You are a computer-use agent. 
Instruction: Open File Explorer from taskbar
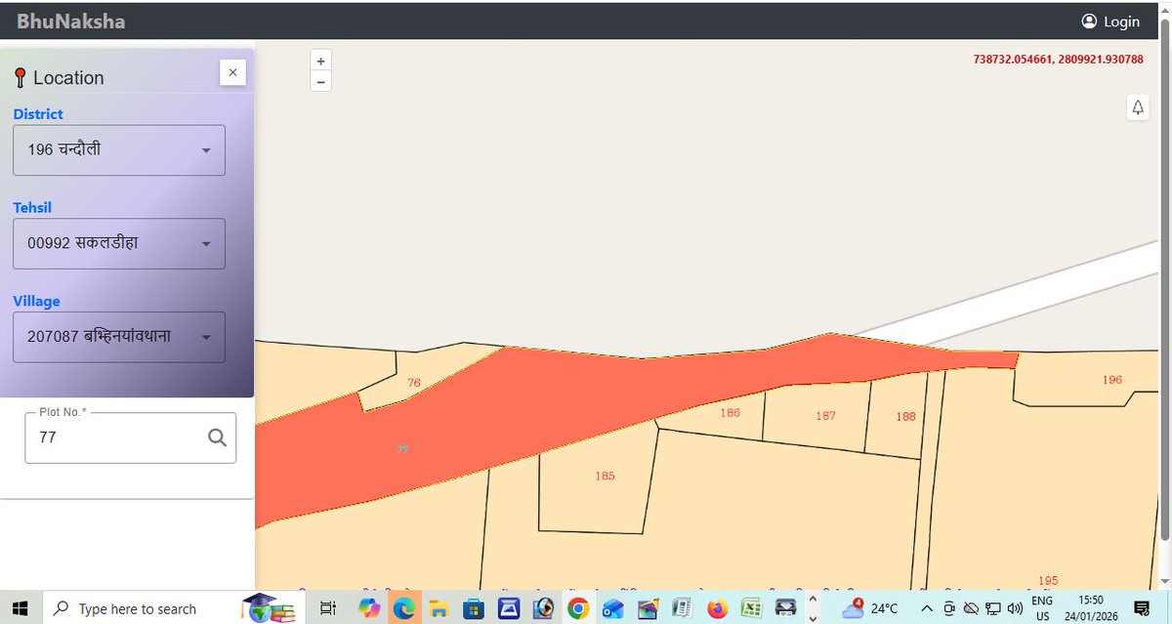click(x=438, y=608)
